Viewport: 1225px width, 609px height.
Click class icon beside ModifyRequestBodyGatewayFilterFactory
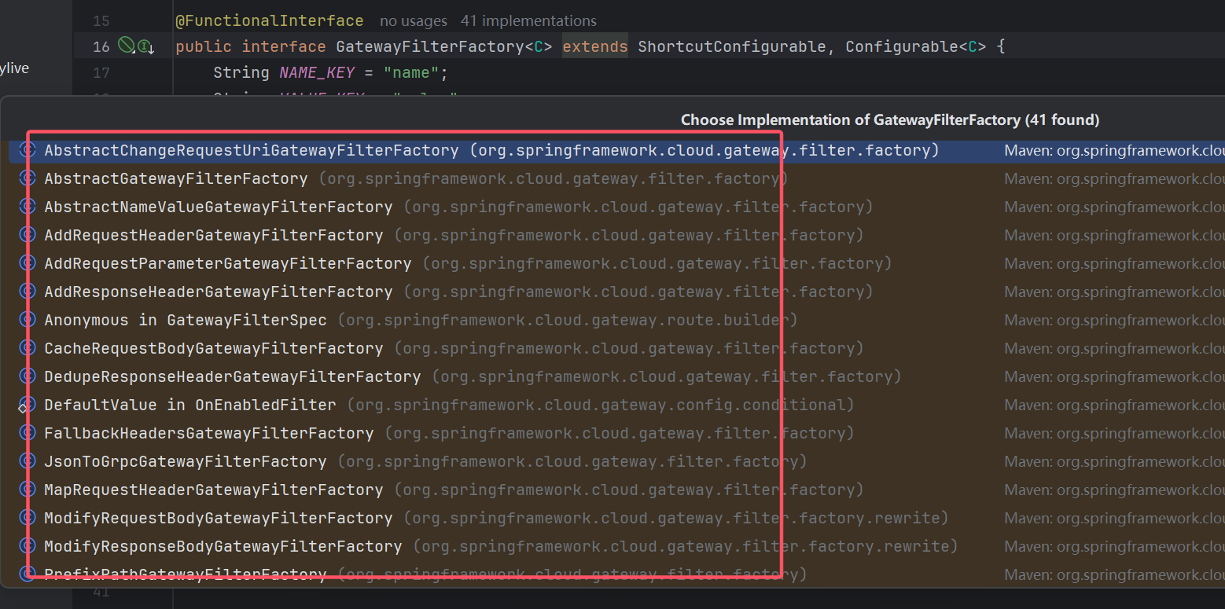28,518
